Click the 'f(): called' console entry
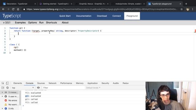This screenshot has width=196, height=110. (x=31, y=103)
